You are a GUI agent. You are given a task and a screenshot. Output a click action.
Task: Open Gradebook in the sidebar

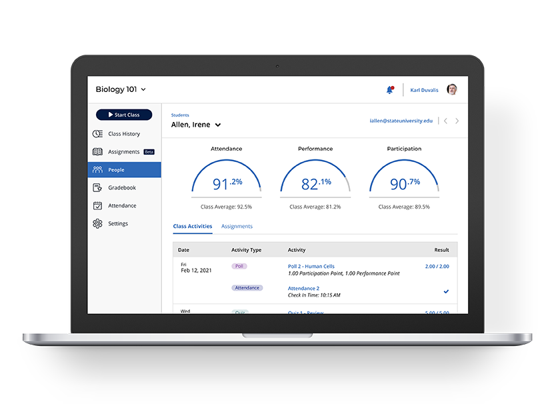click(x=125, y=187)
